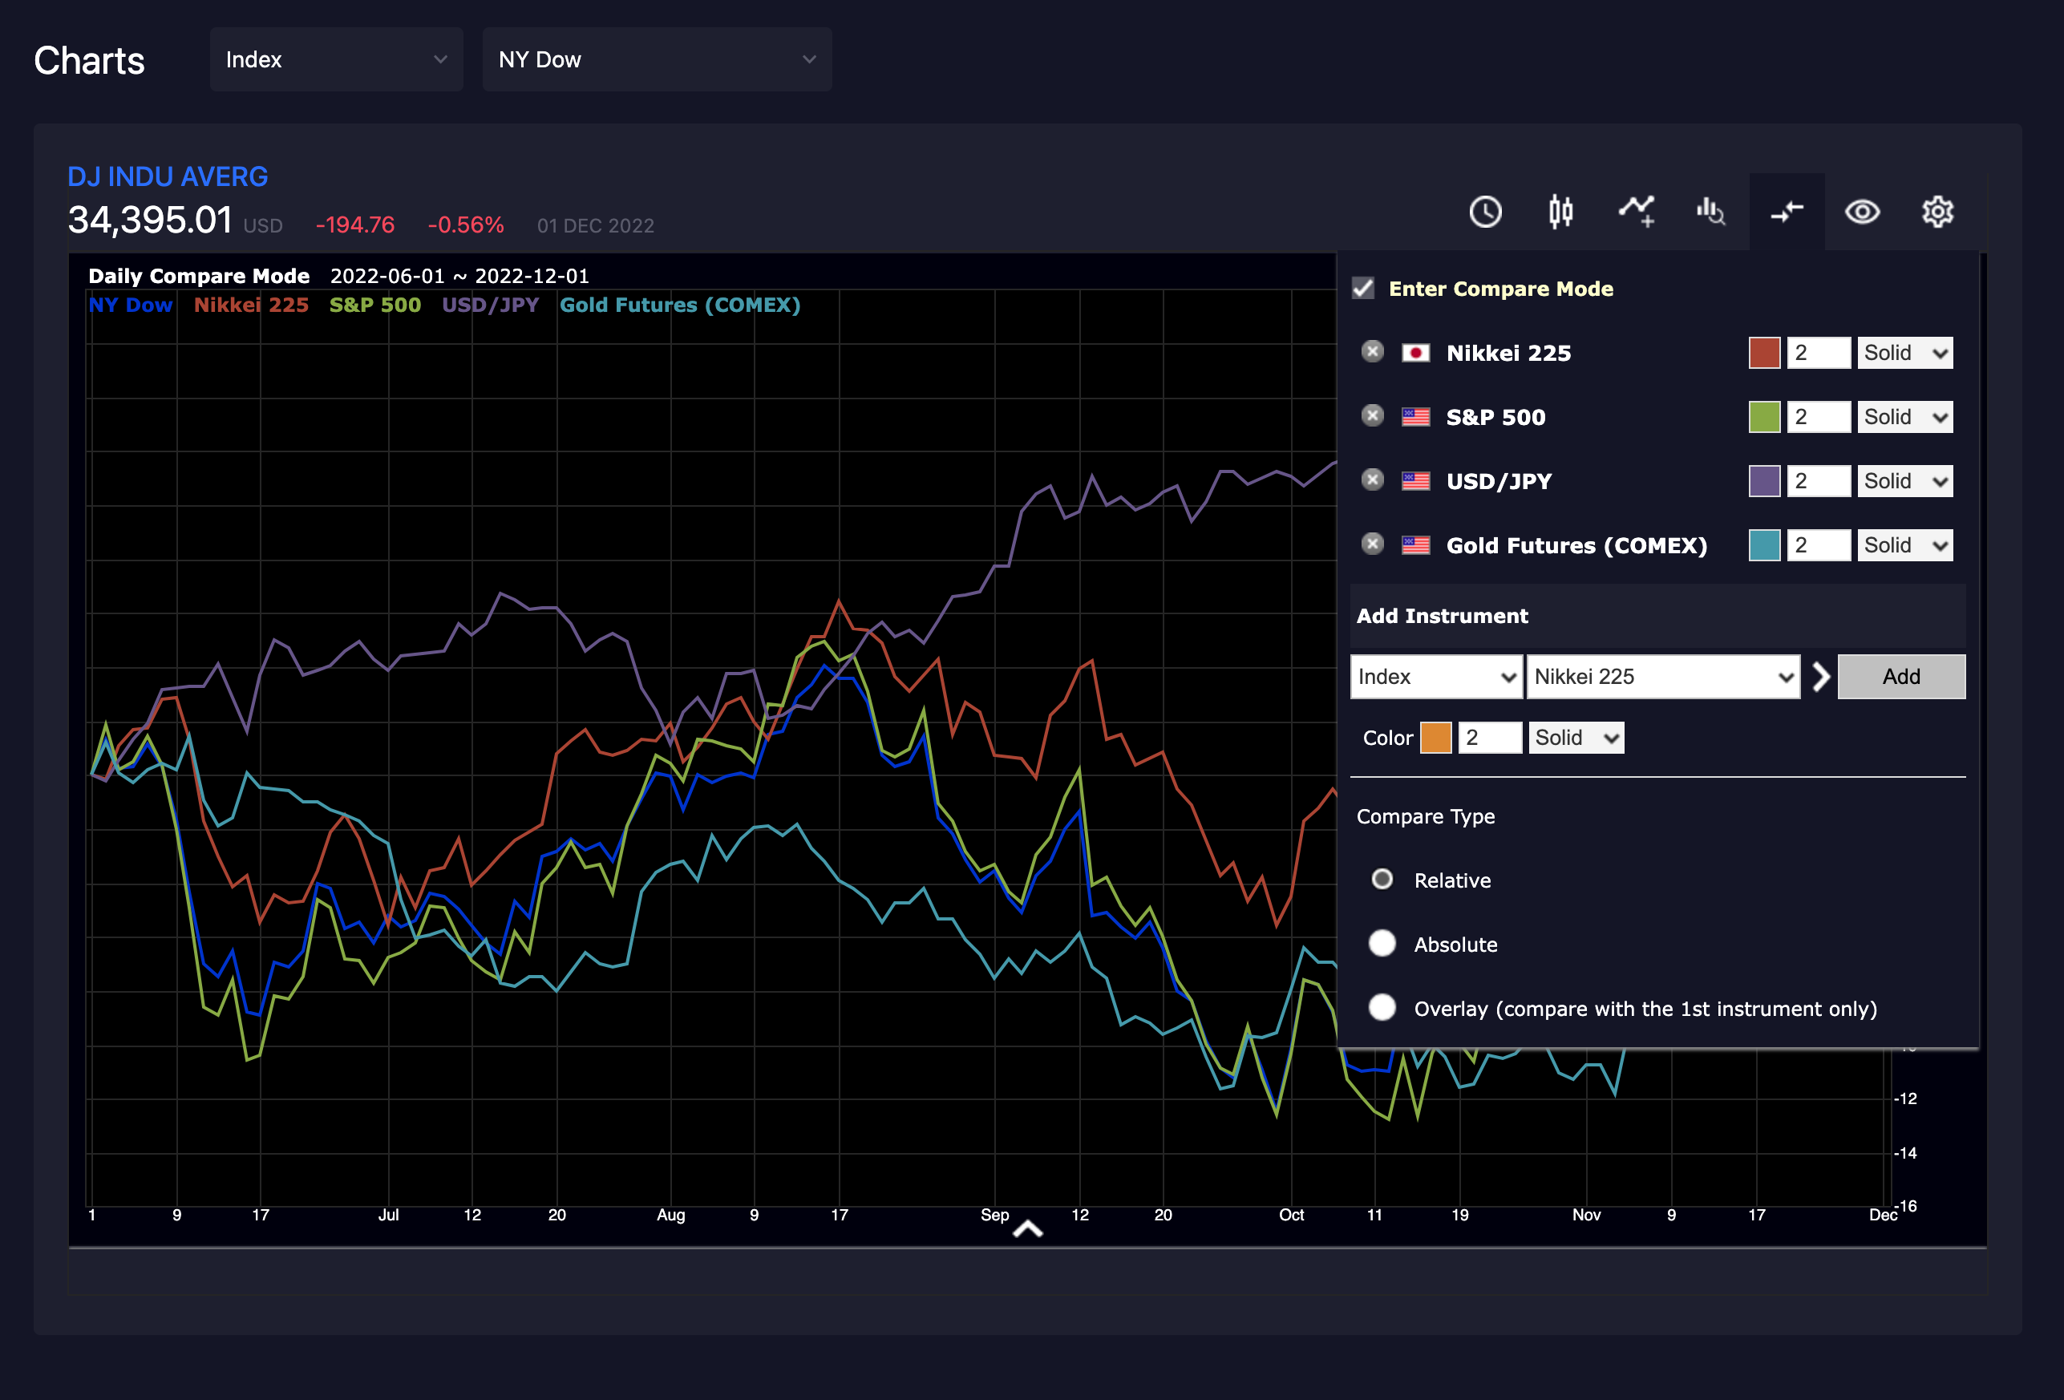The image size is (2064, 1400).
Task: Click the Add Instrument section header
Action: 1658,616
